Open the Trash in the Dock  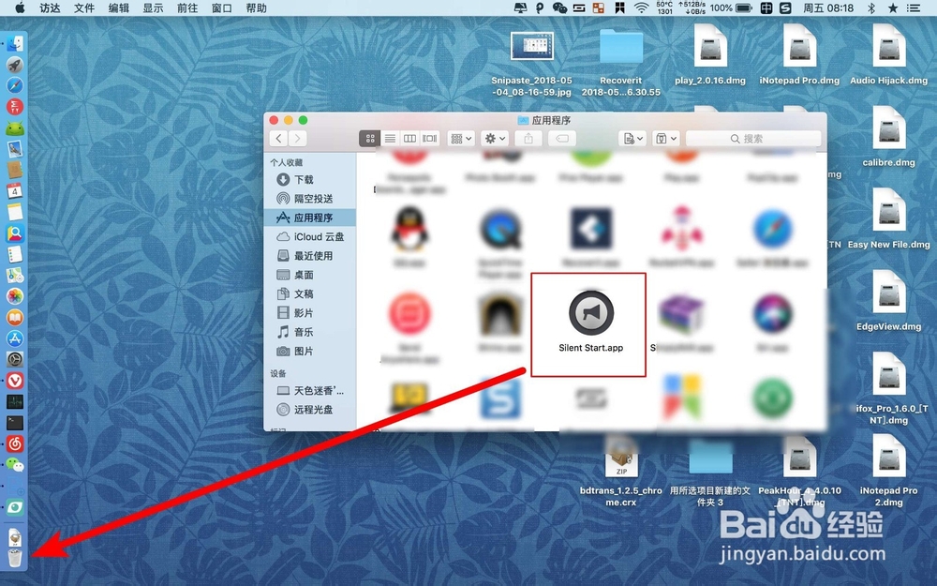coord(15,559)
